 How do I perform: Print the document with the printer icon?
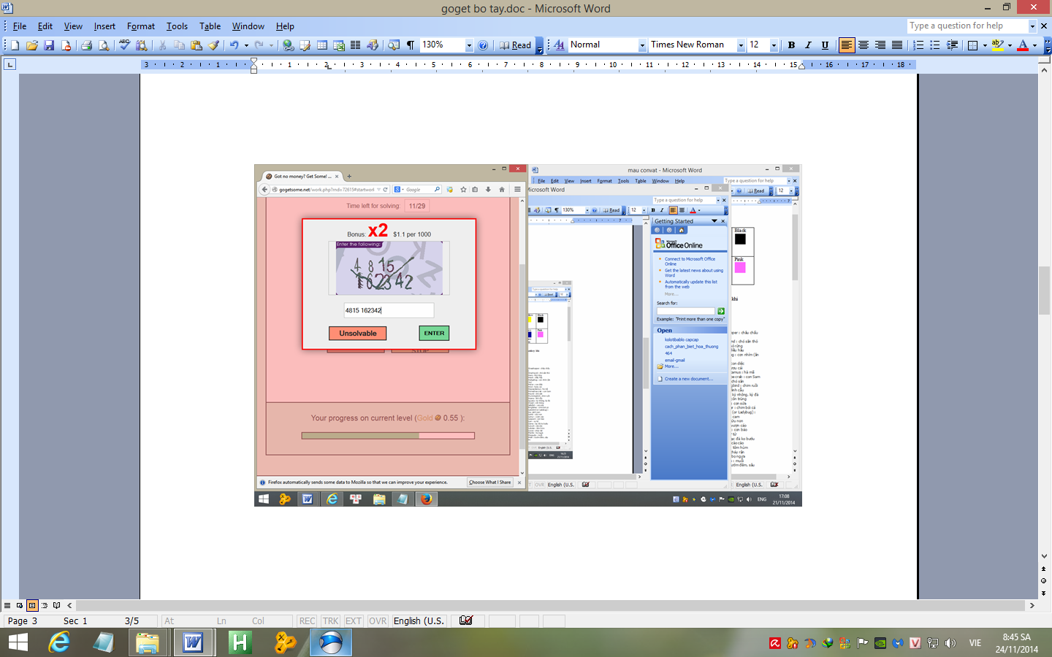click(86, 45)
